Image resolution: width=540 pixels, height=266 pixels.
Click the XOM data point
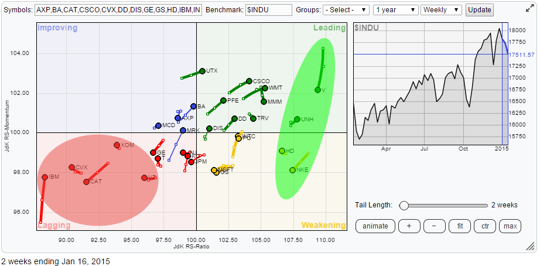click(x=117, y=145)
